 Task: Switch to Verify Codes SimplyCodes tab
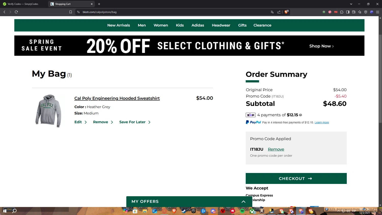click(x=23, y=4)
